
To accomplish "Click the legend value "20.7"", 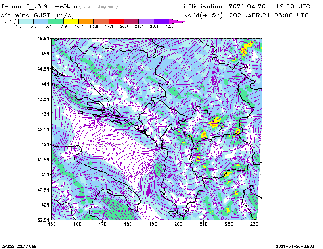I will [124, 26].
